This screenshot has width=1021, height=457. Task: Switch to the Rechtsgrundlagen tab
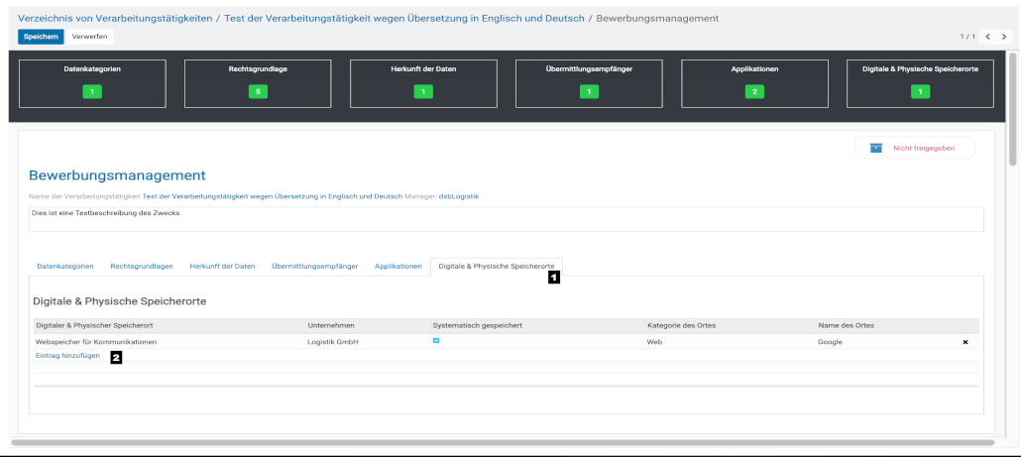click(142, 267)
